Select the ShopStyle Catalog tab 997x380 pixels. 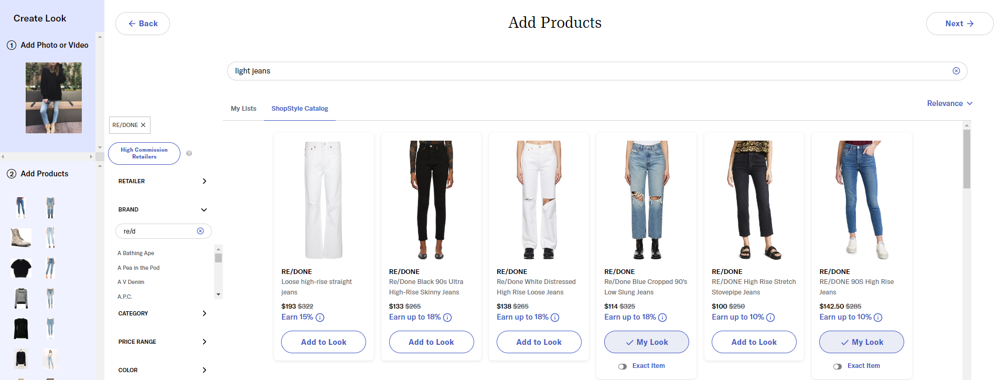coord(299,109)
